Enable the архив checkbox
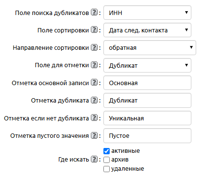This screenshot has height=177, width=202. tap(106, 160)
